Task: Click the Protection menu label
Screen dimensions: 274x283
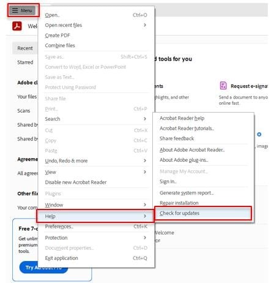Action: coord(56,238)
